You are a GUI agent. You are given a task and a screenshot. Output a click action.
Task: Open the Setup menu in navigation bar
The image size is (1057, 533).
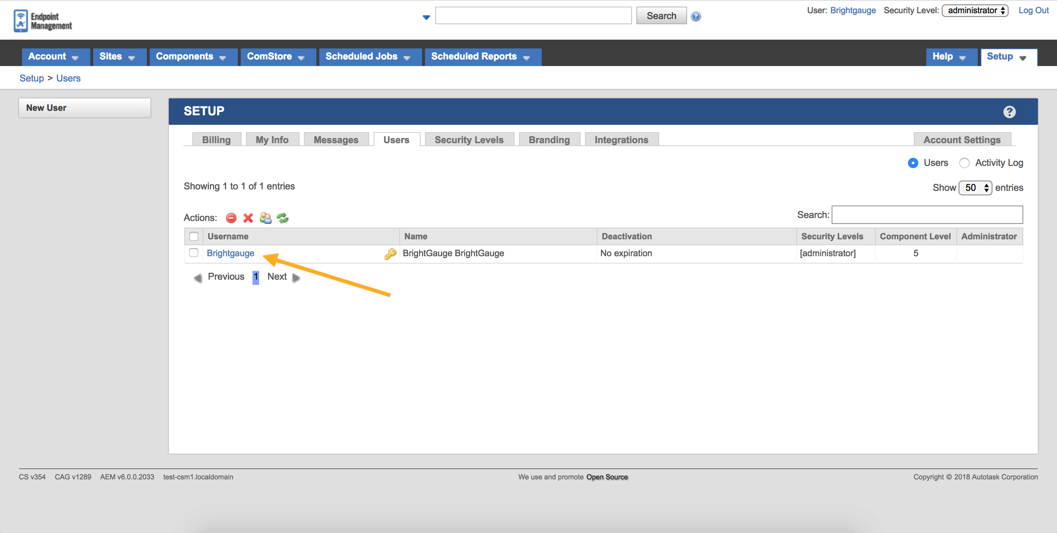[x=1009, y=57]
